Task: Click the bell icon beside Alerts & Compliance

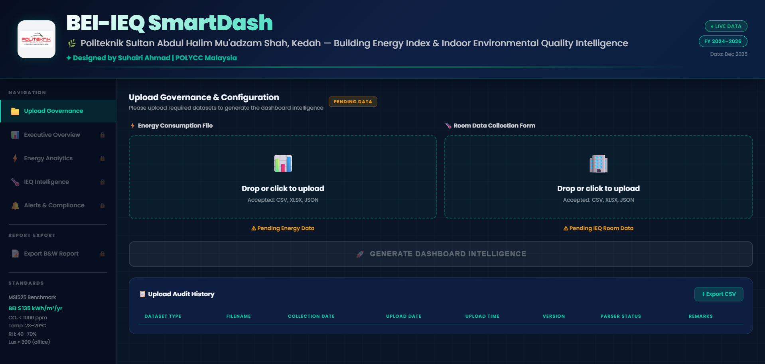Action: [15, 205]
